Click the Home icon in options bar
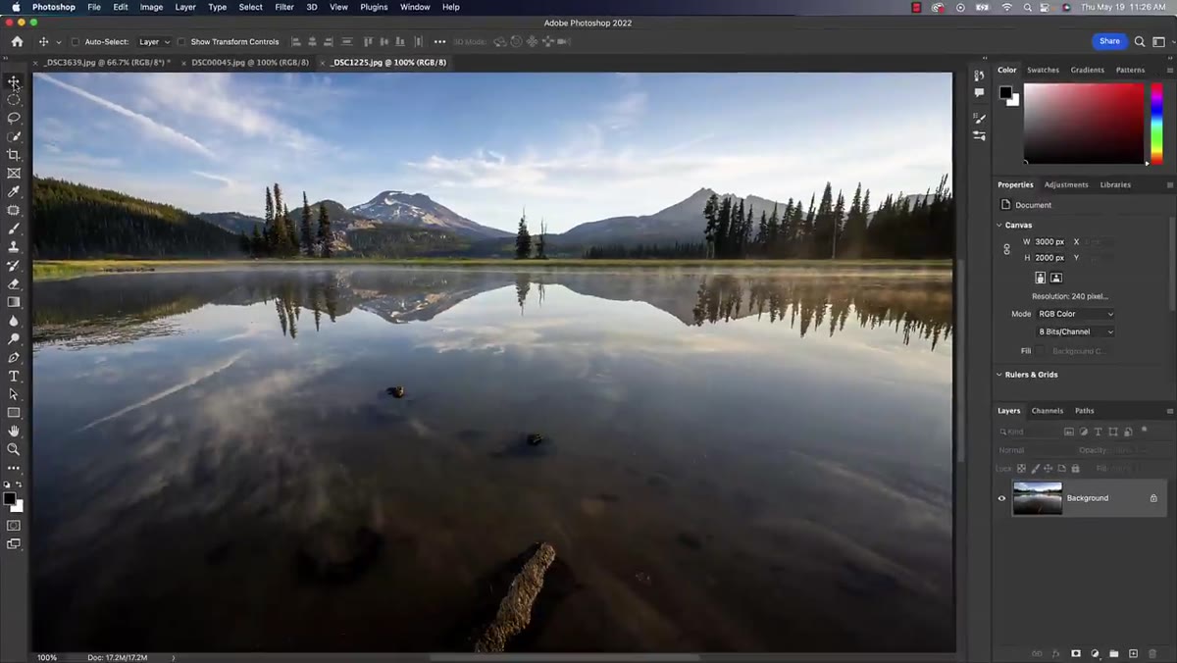 click(x=17, y=42)
